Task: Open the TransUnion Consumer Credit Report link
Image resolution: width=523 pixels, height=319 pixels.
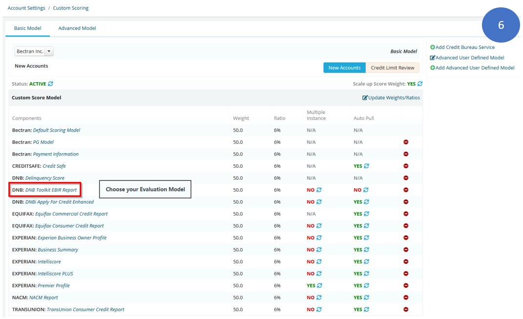Action: tap(86, 309)
